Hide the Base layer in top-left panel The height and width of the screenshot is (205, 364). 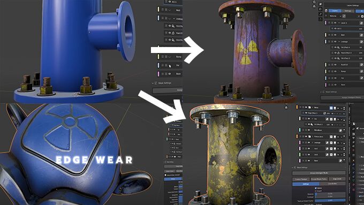click(x=170, y=74)
